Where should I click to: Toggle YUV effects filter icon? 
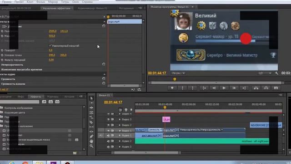(x=57, y=102)
